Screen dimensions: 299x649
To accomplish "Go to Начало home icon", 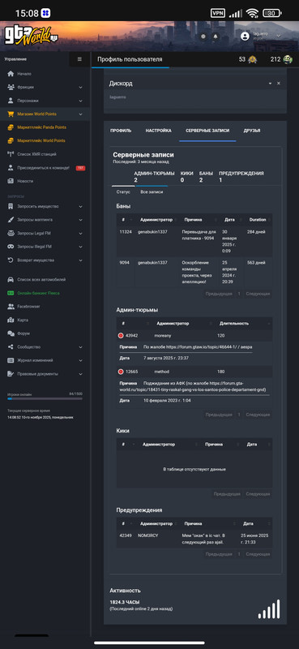I will point(11,74).
